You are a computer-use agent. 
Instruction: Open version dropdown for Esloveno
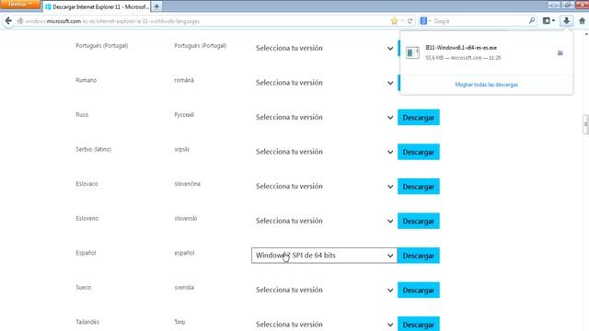pyautogui.click(x=324, y=221)
